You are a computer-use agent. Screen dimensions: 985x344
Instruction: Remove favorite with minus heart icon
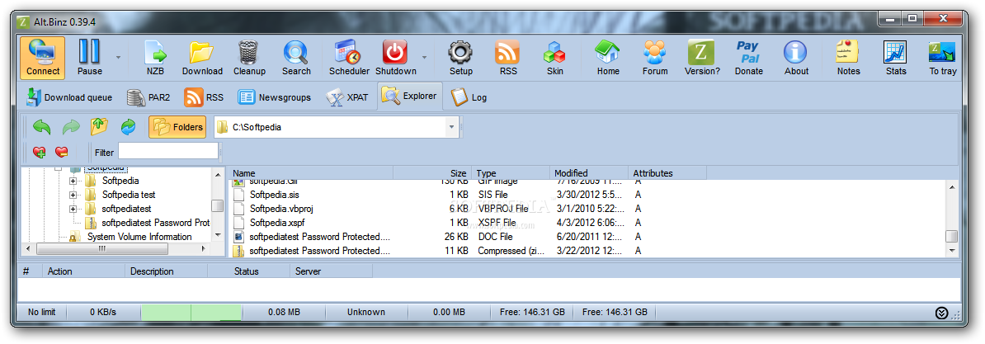click(61, 151)
